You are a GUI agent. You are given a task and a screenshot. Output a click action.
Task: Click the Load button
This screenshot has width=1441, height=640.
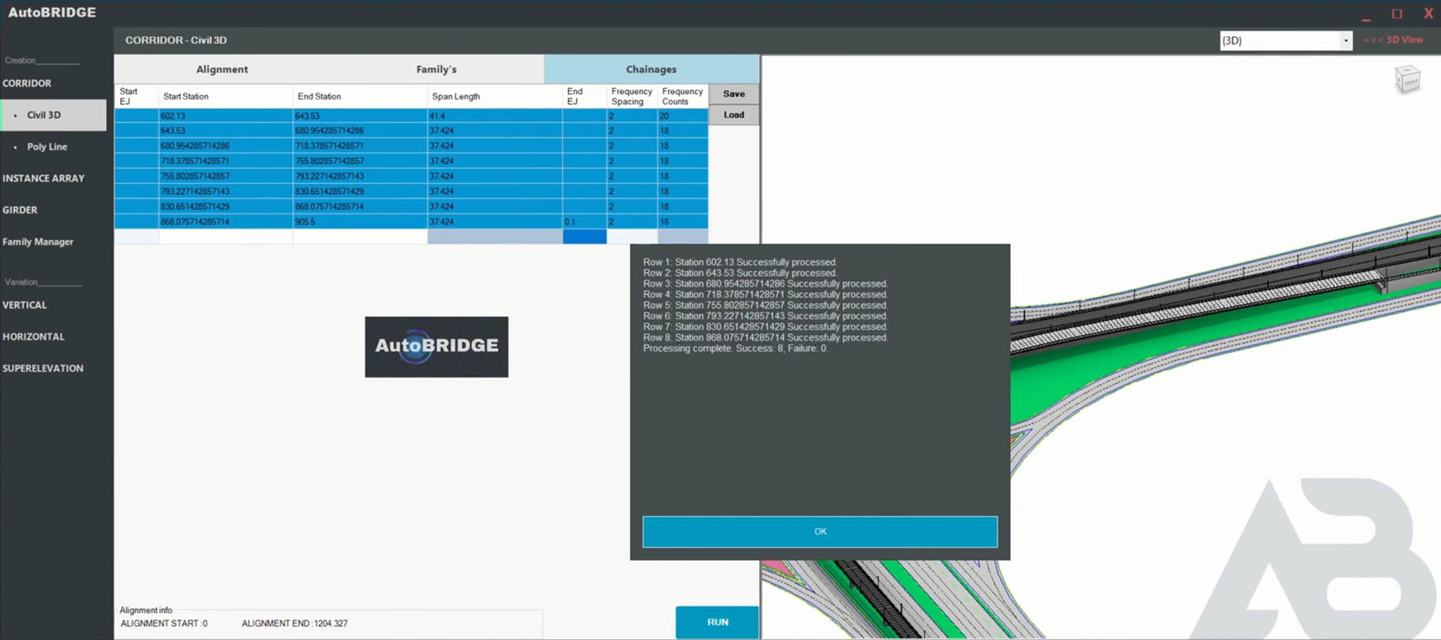734,115
